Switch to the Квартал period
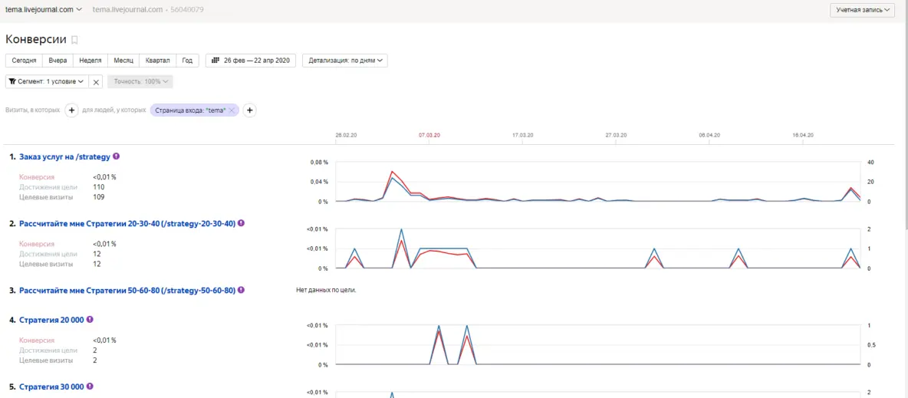Viewport: 908px width, 398px height. 157,61
